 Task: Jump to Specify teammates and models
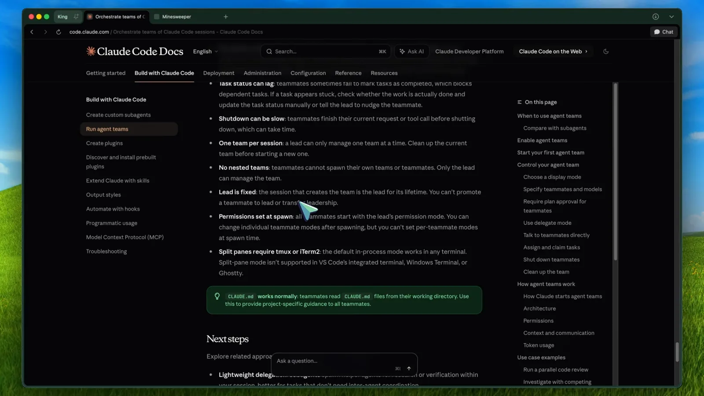tap(562, 189)
